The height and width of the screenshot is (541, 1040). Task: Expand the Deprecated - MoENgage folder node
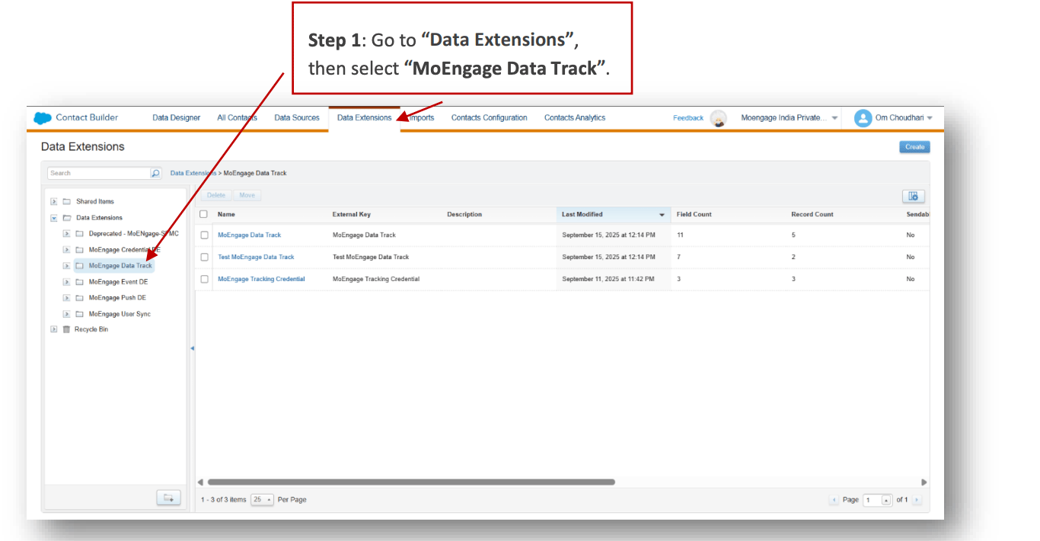coord(66,234)
